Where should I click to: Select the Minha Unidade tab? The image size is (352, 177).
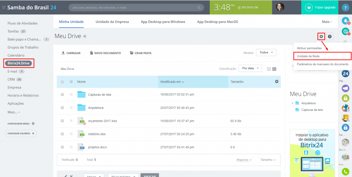(x=71, y=22)
